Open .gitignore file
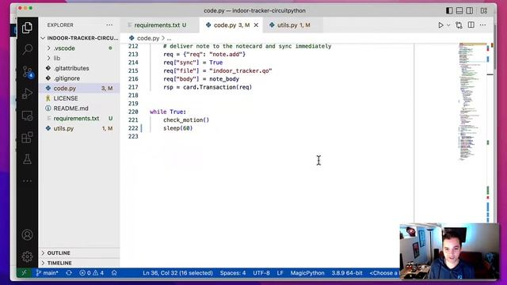This screenshot has width=507, height=285. (x=79, y=78)
